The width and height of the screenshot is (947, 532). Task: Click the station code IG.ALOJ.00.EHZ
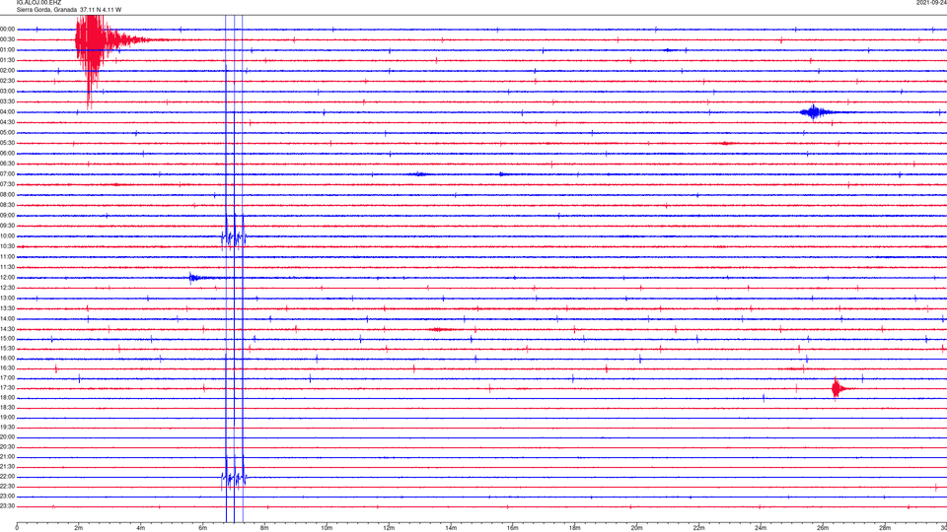click(x=38, y=3)
